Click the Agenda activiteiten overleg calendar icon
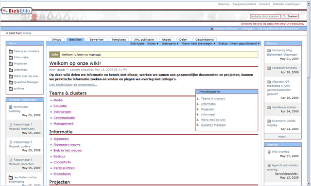 [x=269, y=165]
